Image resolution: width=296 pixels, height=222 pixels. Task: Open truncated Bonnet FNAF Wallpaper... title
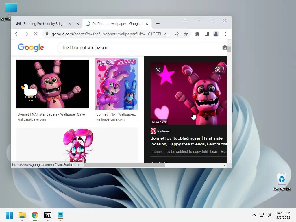116,114
